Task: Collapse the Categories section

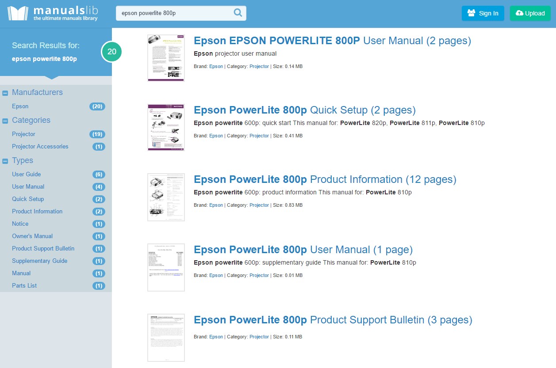Action: [5, 121]
